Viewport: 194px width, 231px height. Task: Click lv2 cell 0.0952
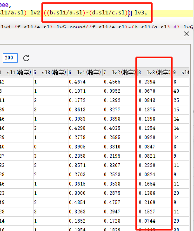tap(120, 91)
